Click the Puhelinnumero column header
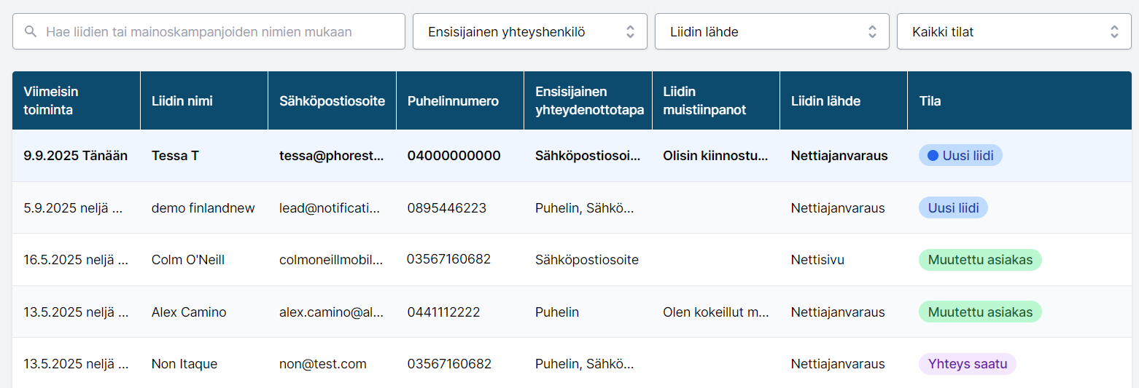Screen dimensions: 1139x388 453,101
